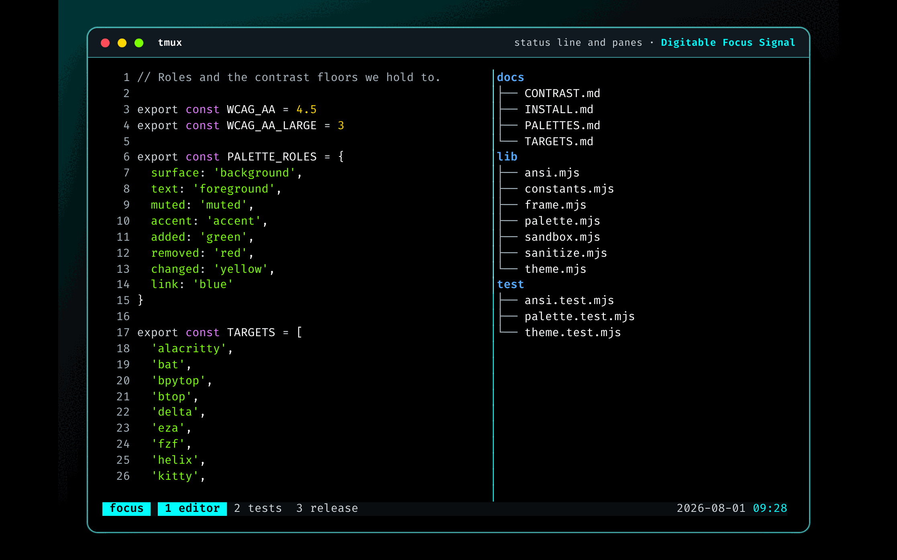Click the 'background' string on line 7

coord(255,172)
